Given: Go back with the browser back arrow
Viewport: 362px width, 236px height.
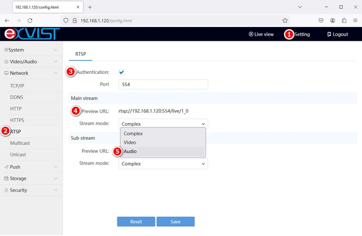Looking at the screenshot, I should pos(7,21).
